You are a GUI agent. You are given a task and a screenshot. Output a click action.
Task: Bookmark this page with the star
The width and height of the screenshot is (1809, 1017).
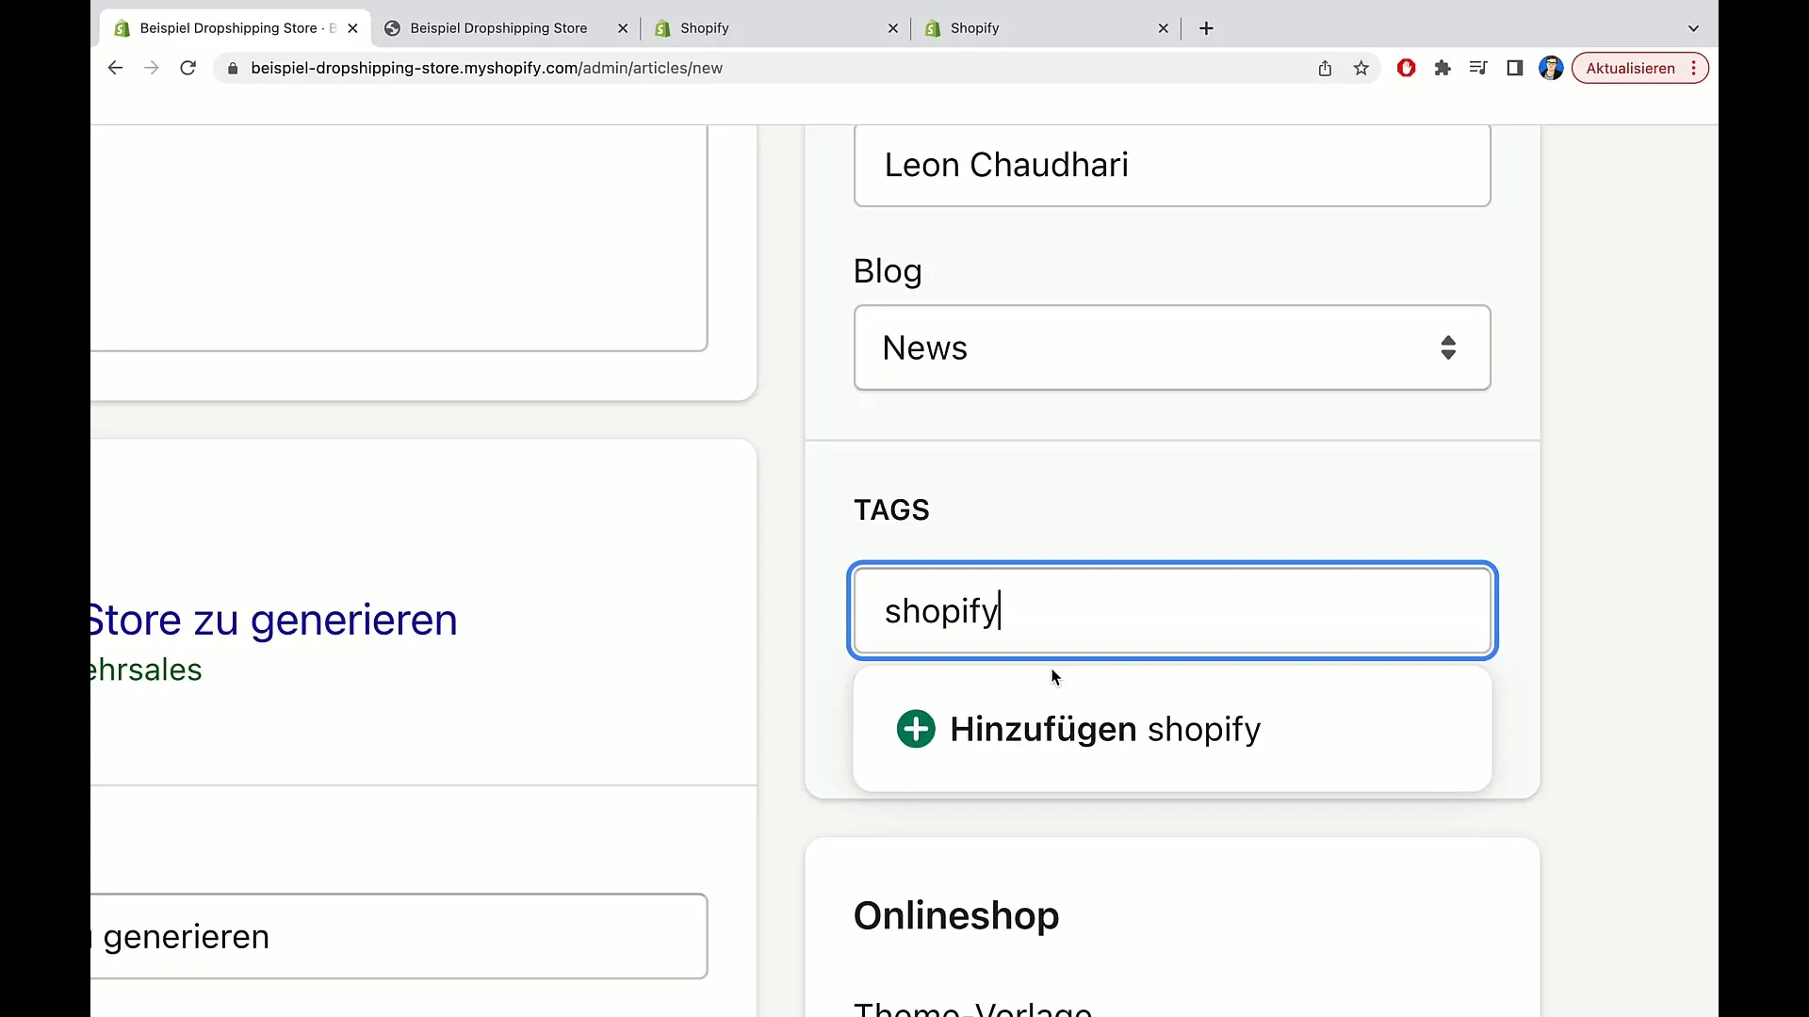point(1361,68)
